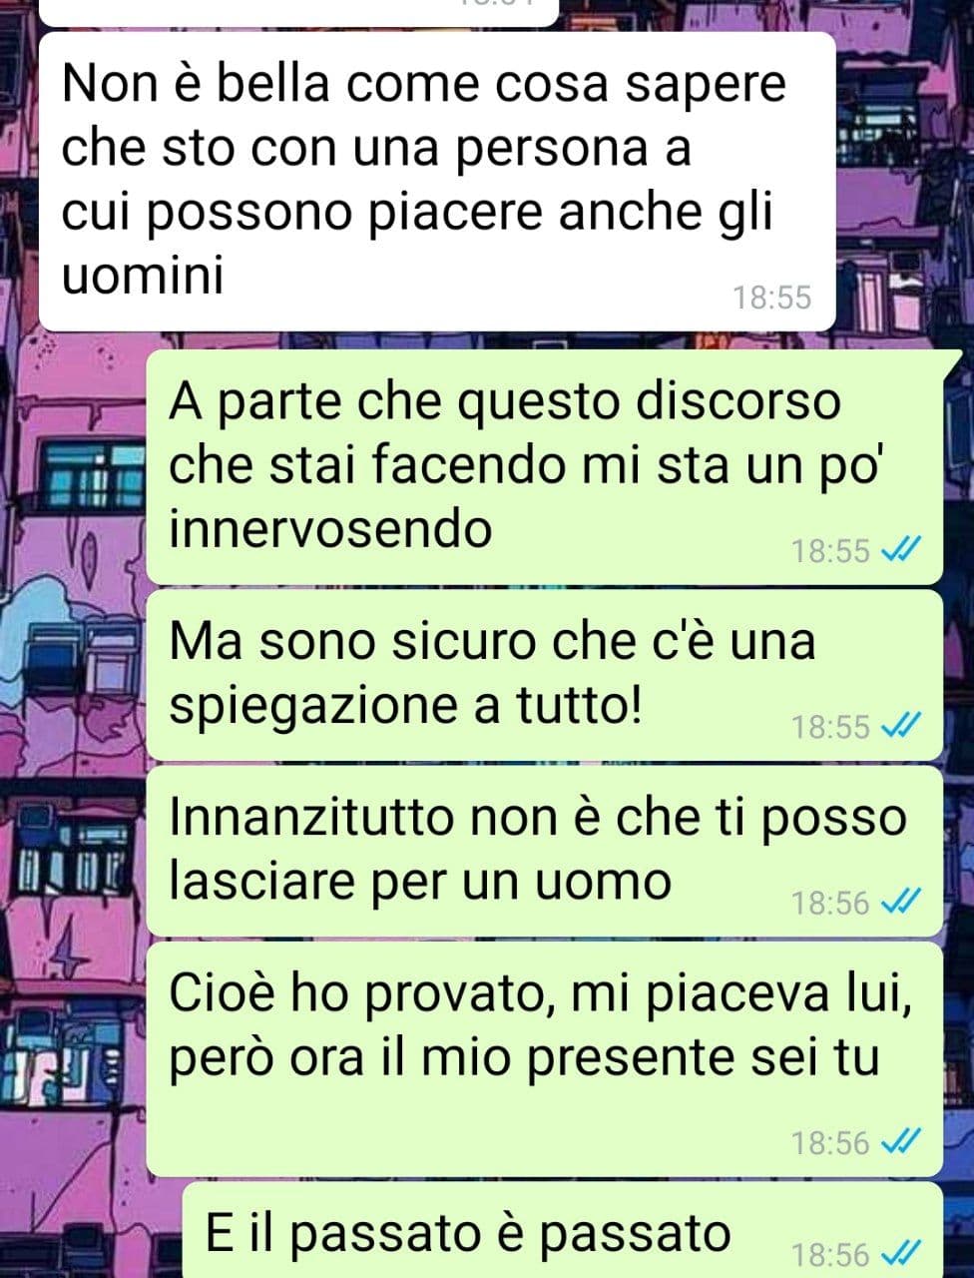Image resolution: width=974 pixels, height=1278 pixels.
Task: Tap the read-receipt ticks on the "innervosendo" message
Action: point(901,549)
